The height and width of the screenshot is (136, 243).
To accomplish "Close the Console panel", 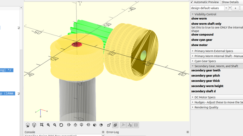I will [103, 132].
